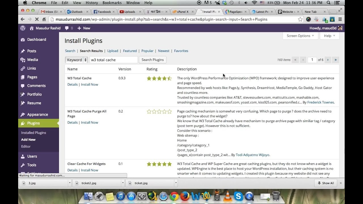Open VLC from the Dock
The height and width of the screenshot is (204, 363).
coord(228,196)
